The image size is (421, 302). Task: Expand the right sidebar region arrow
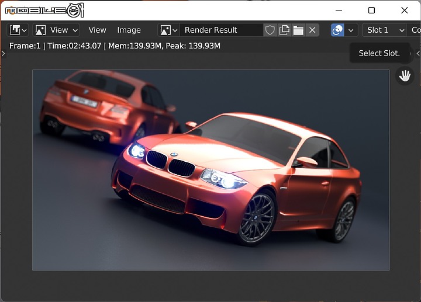418,54
